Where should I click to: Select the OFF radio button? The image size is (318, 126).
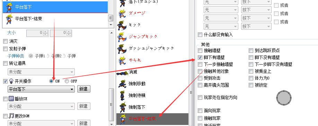pyautogui.click(x=67, y=81)
